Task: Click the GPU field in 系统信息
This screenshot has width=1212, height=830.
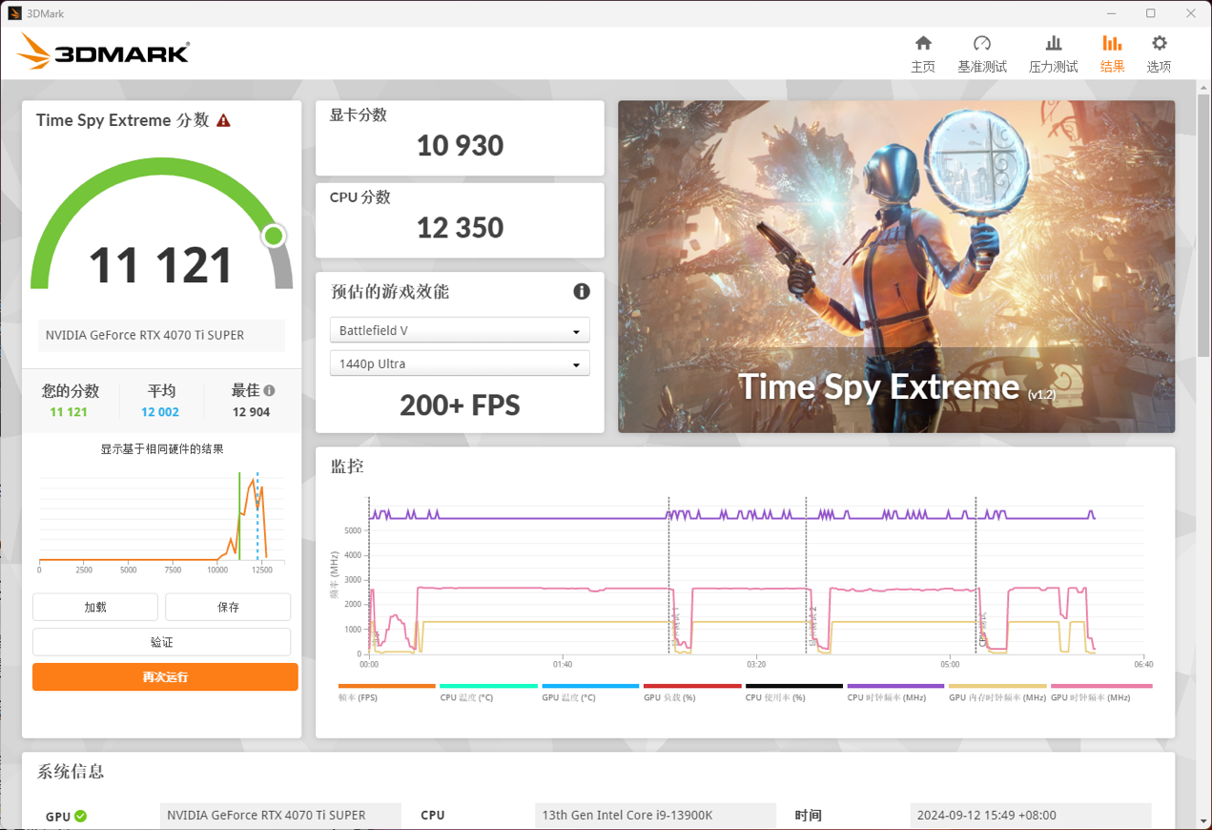Action: click(280, 816)
